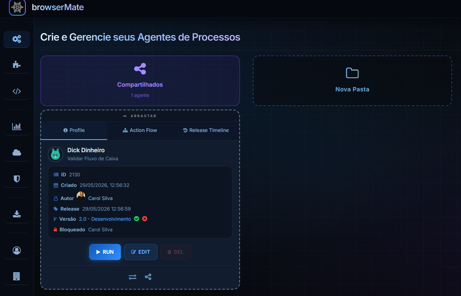Click the calendar icon beside Criado
The height and width of the screenshot is (296, 461).
(x=56, y=185)
